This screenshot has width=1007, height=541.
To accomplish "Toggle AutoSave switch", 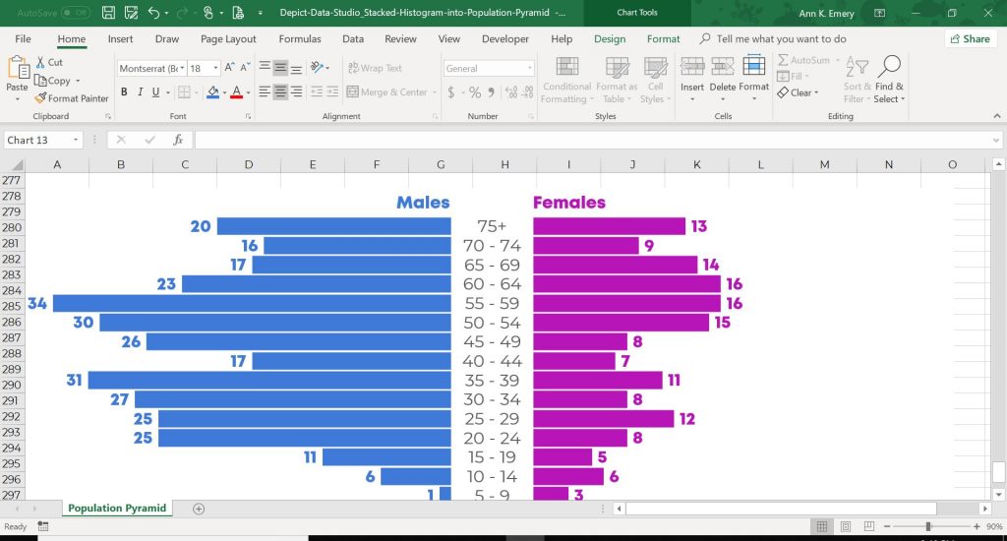I will 75,12.
